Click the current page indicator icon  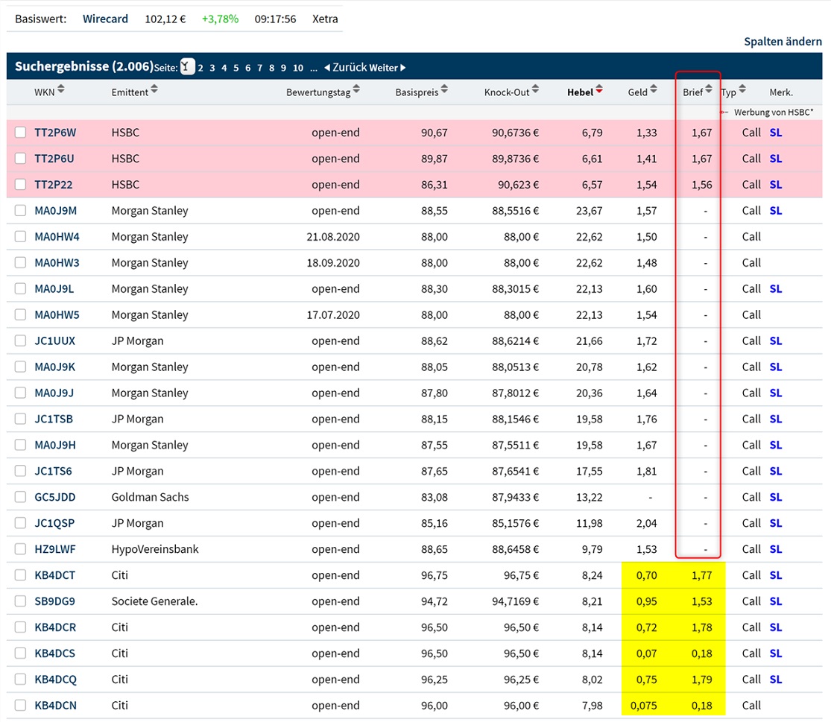(187, 66)
